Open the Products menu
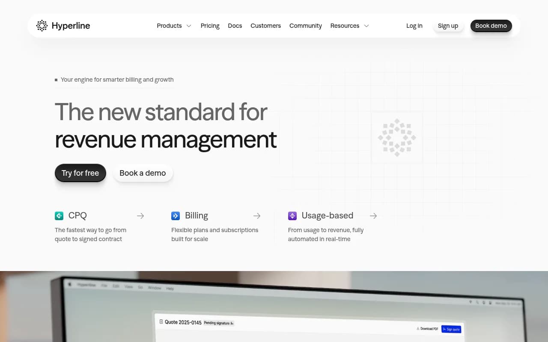Viewport: 548px width, 342px height. (169, 26)
